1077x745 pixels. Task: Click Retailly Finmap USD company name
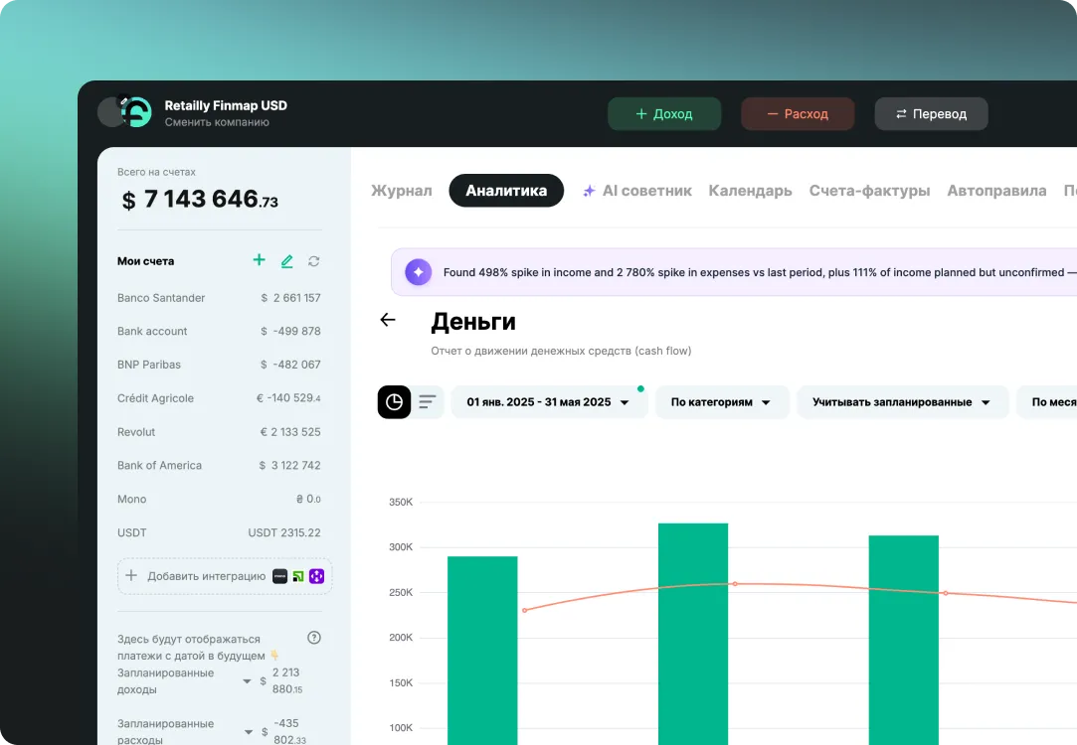click(226, 105)
